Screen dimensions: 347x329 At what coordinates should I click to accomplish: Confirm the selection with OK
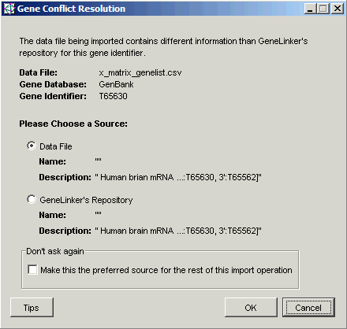click(251, 308)
